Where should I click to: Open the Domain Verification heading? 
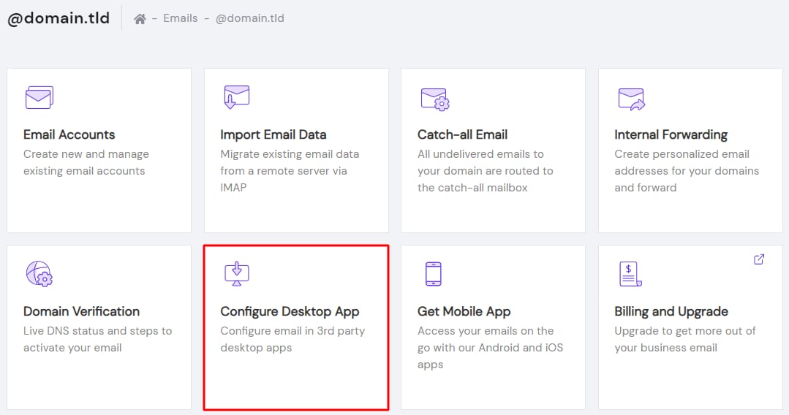tap(81, 311)
